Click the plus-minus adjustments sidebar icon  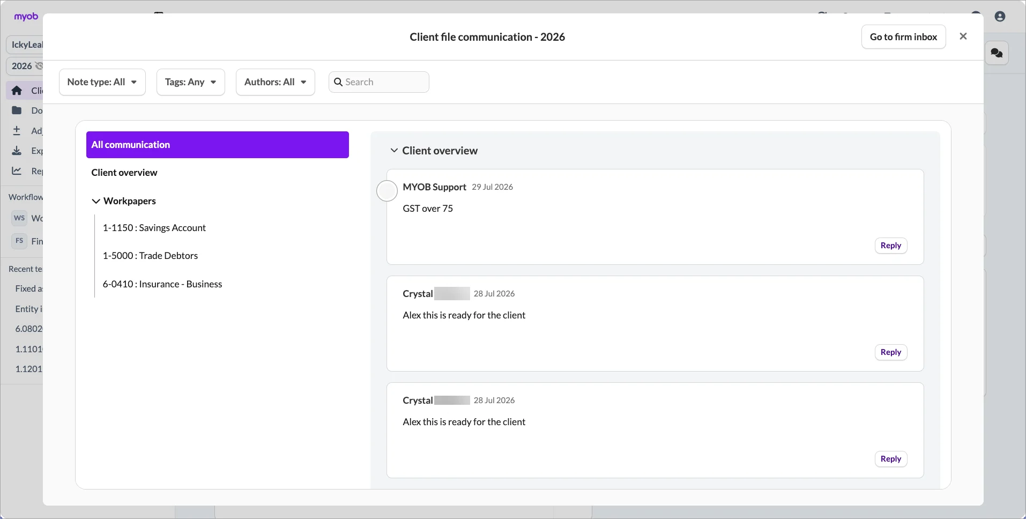tap(17, 130)
